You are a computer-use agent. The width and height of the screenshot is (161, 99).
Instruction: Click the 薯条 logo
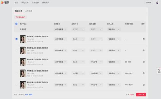pos(5,3)
